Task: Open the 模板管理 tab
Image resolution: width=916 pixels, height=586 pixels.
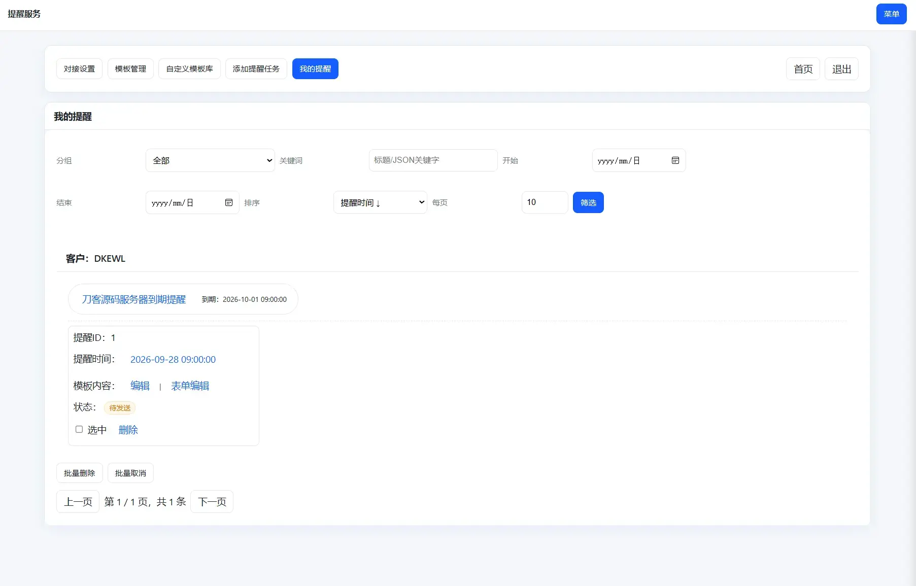Action: [130, 69]
